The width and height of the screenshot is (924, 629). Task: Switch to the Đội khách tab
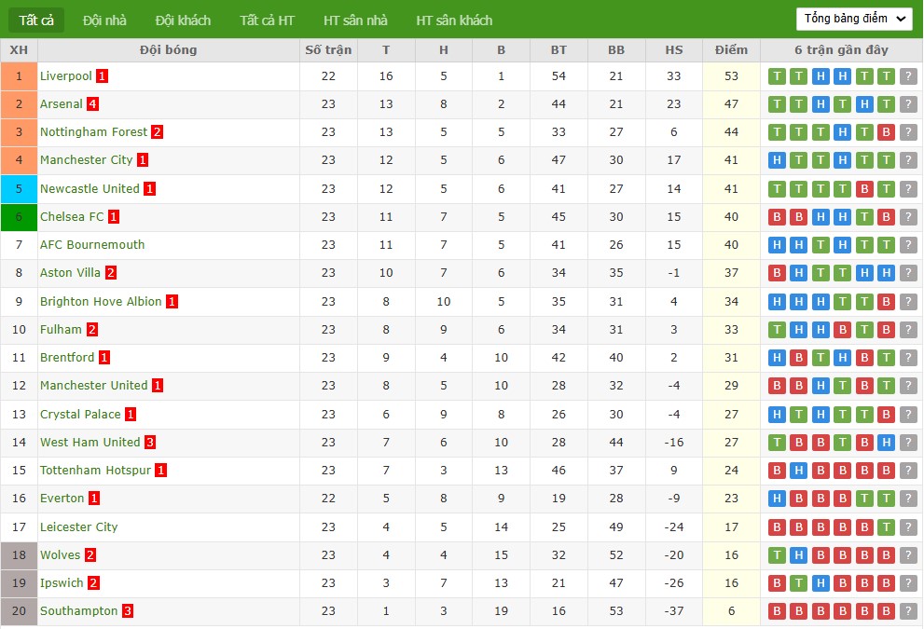pyautogui.click(x=183, y=20)
